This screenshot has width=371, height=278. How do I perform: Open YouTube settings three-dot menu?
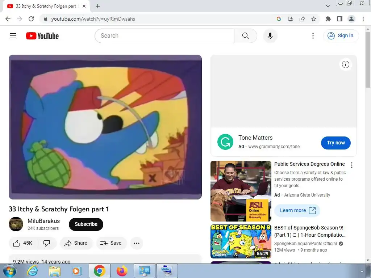[313, 36]
